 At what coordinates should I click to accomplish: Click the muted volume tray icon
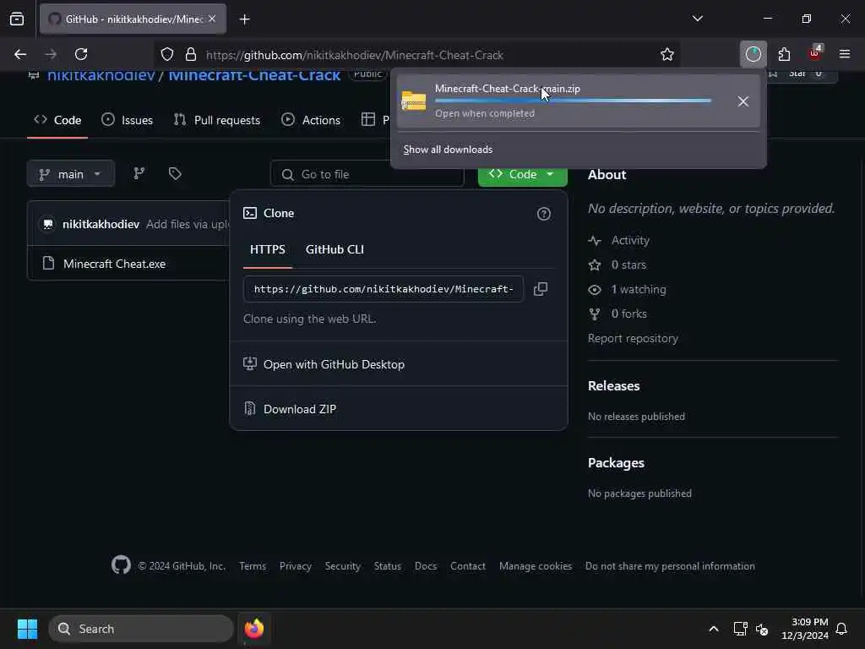(x=763, y=629)
